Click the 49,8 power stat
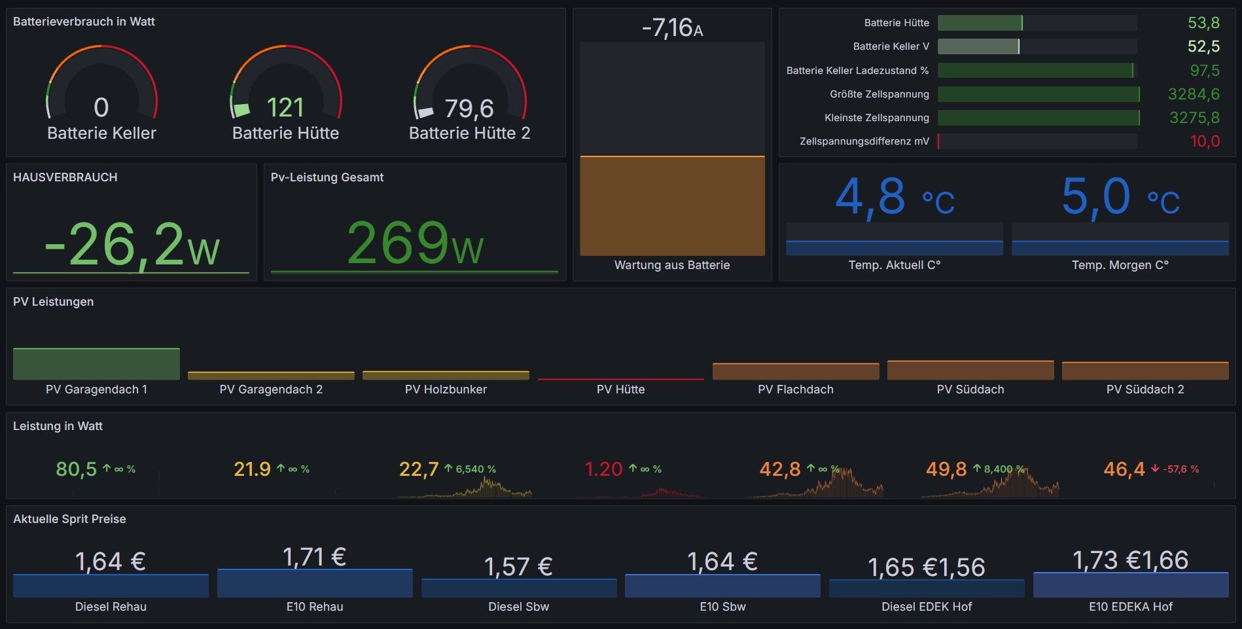 [946, 469]
